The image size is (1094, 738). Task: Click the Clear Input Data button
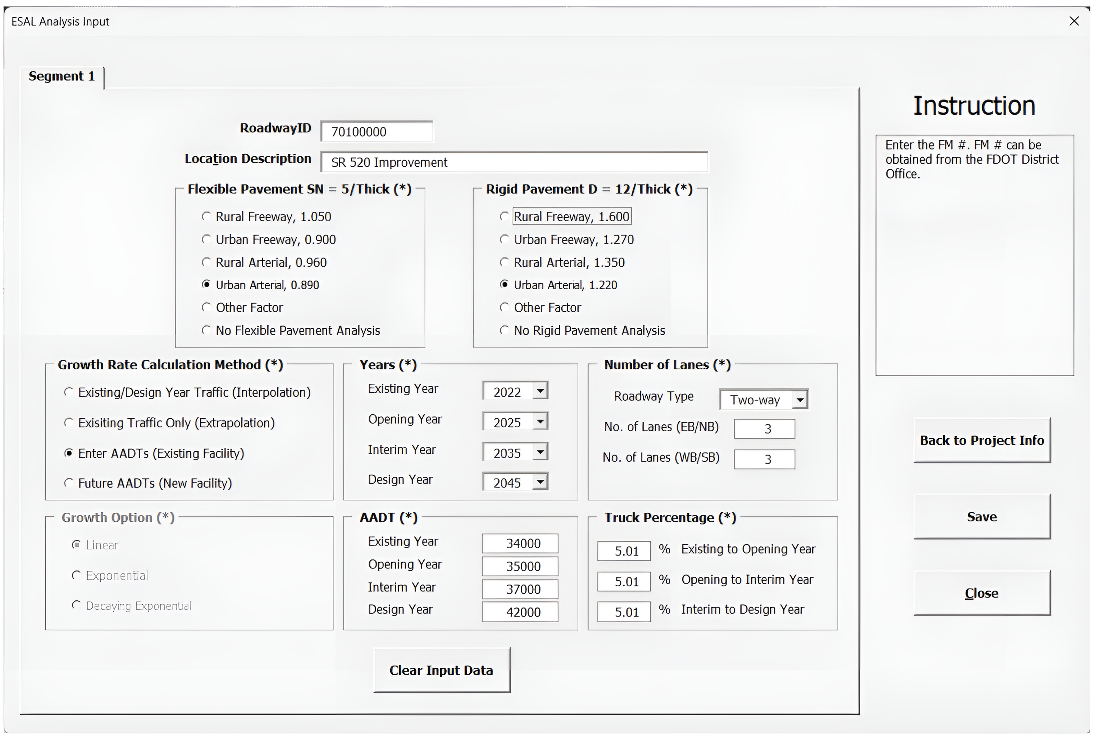[x=442, y=670]
